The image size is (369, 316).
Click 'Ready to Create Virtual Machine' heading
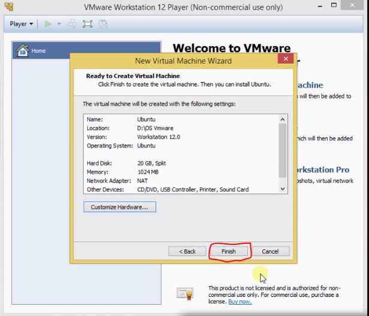[x=133, y=76]
